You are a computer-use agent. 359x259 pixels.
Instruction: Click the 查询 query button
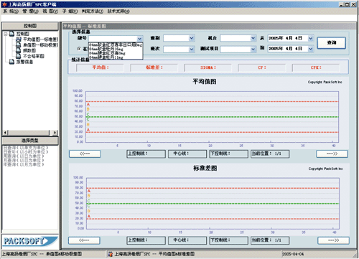pyautogui.click(x=332, y=43)
